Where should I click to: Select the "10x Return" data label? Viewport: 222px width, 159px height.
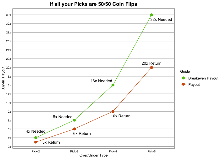[x=120, y=116]
